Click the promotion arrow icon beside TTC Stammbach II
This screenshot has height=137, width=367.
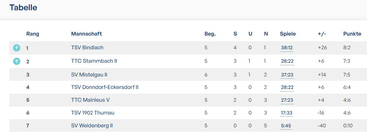point(17,61)
